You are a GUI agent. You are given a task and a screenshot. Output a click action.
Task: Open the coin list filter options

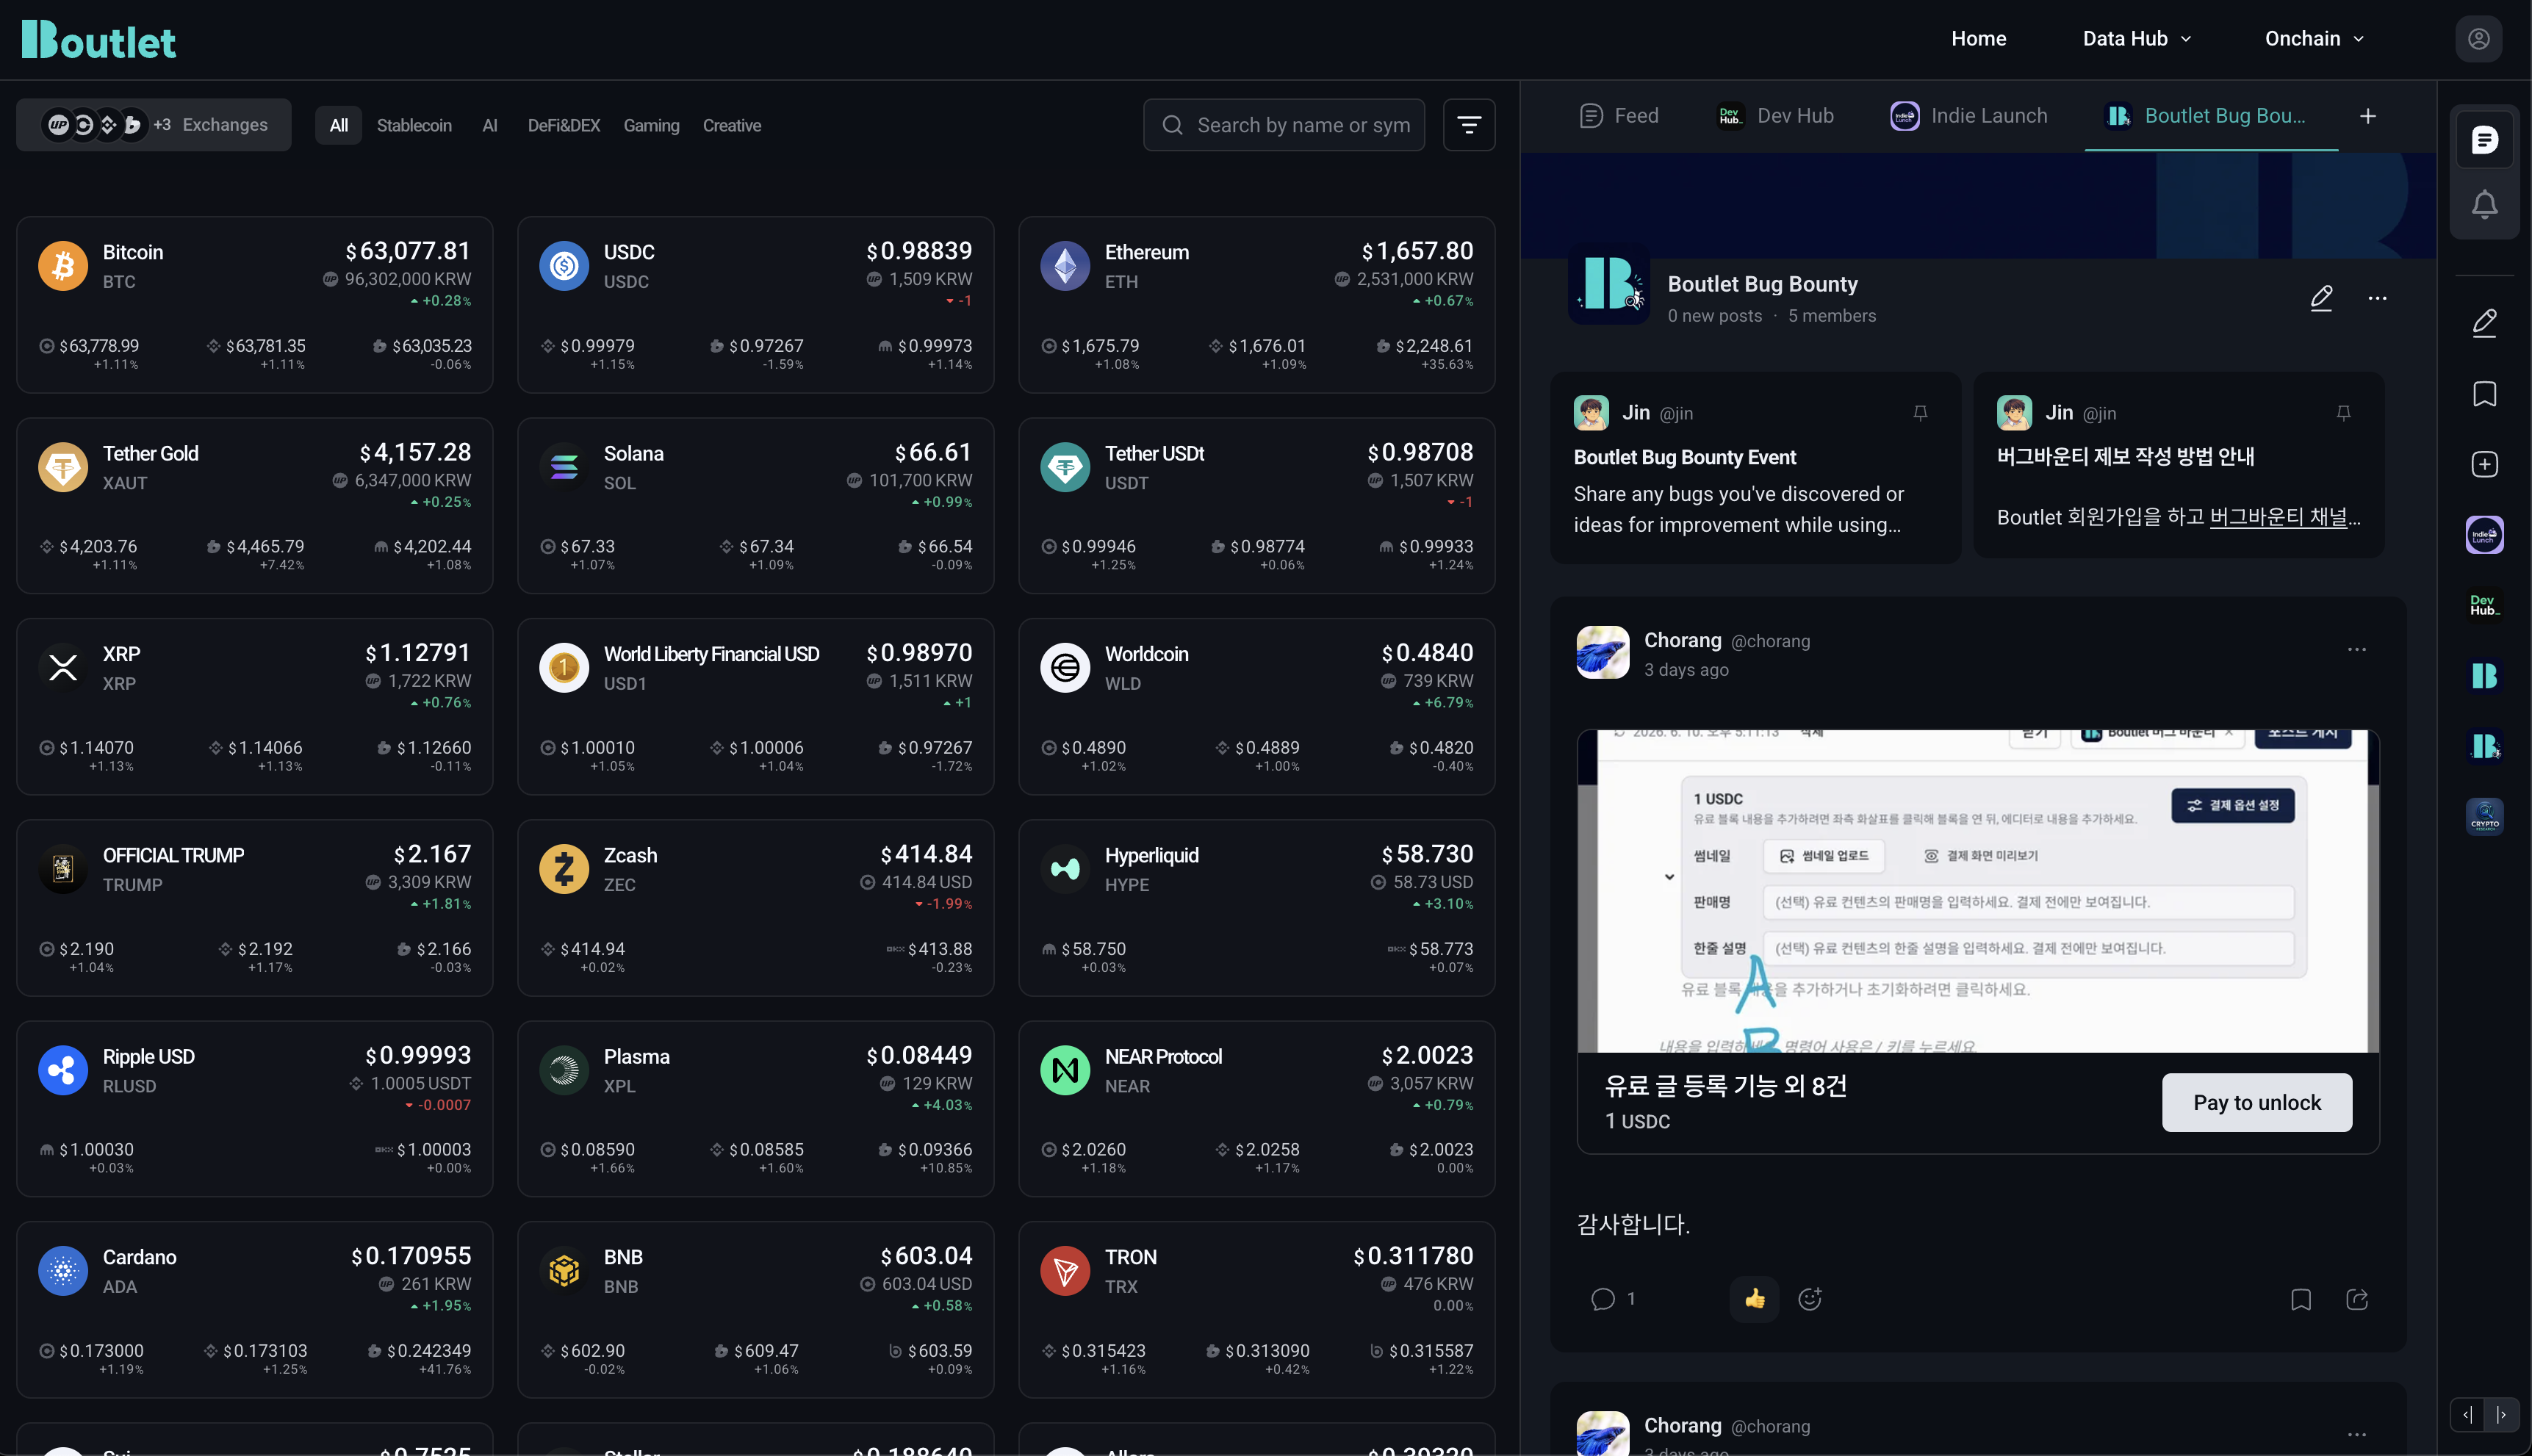click(1469, 125)
